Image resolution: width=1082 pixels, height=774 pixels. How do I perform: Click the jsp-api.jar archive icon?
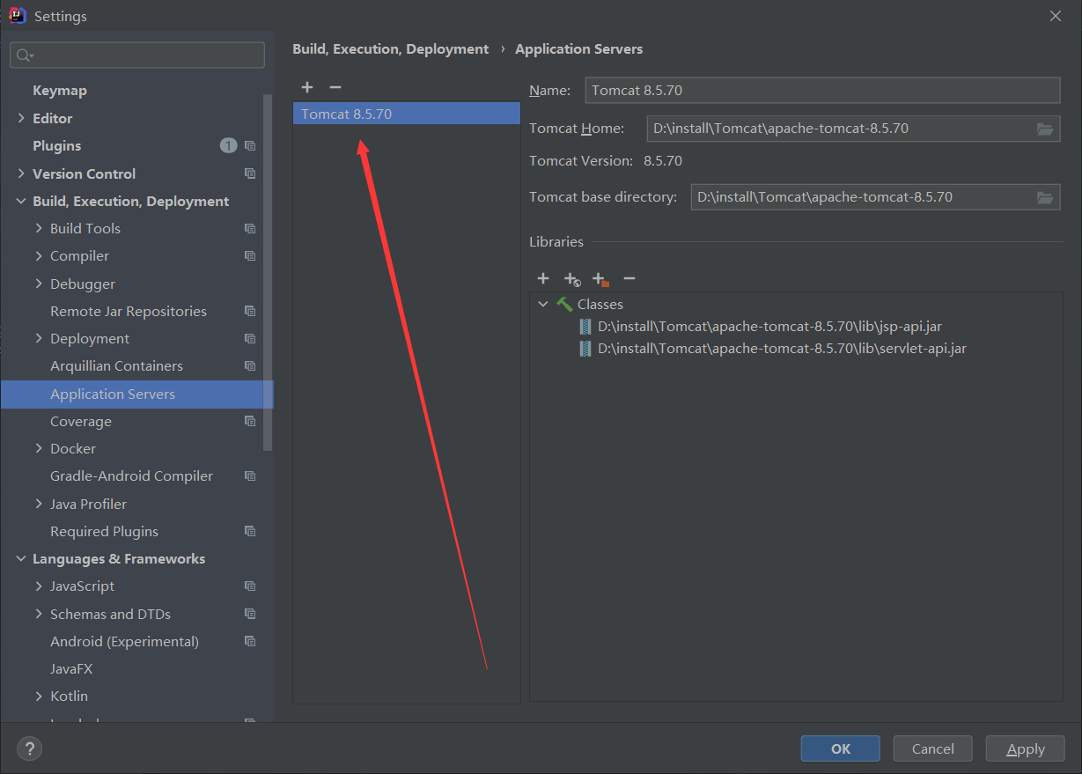coord(585,327)
